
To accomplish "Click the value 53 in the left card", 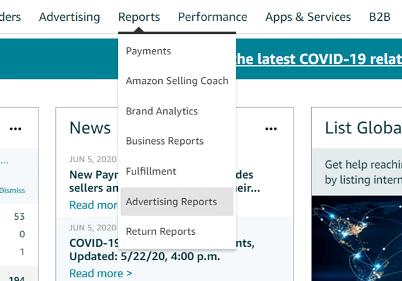I will (x=20, y=217).
